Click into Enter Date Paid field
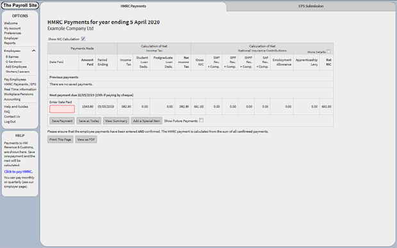 coord(62,109)
